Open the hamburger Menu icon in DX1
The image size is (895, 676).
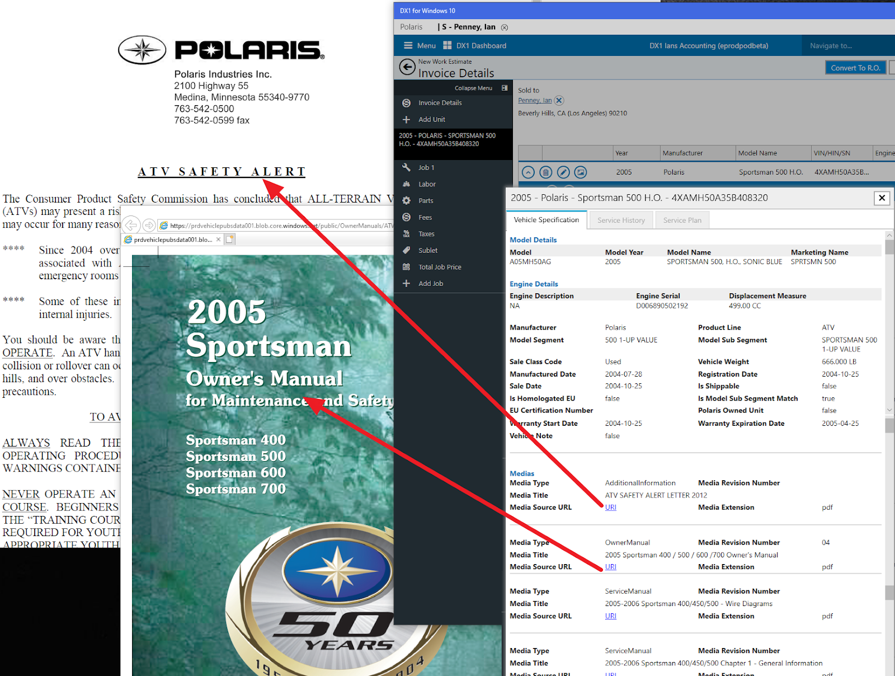pos(408,45)
